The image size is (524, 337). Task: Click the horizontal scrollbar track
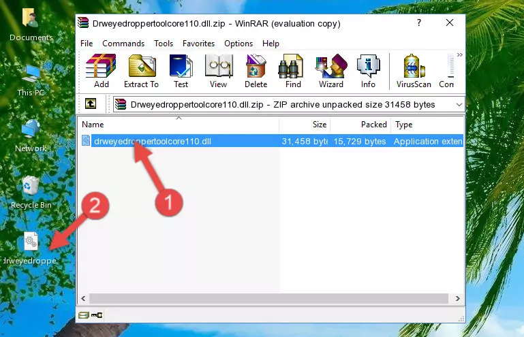click(x=268, y=299)
